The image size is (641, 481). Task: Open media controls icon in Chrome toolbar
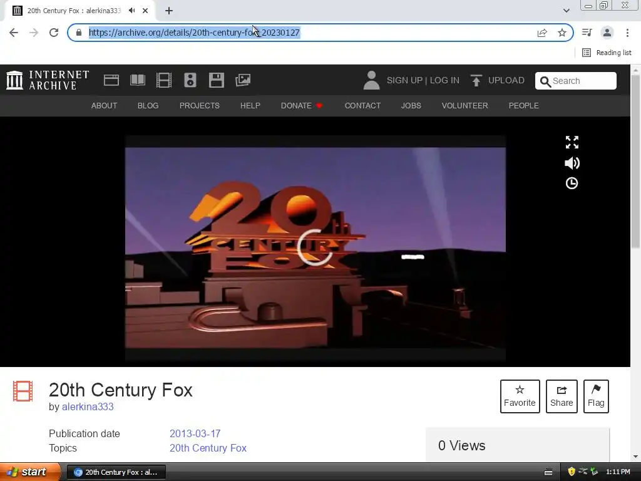(x=587, y=33)
